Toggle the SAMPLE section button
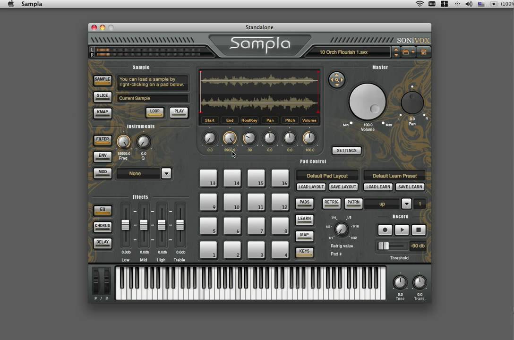 102,80
